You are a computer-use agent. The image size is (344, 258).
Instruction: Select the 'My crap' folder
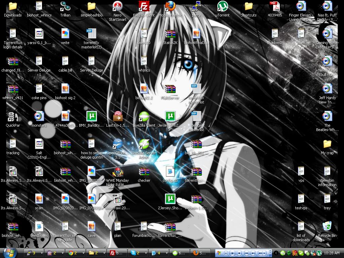(x=327, y=144)
